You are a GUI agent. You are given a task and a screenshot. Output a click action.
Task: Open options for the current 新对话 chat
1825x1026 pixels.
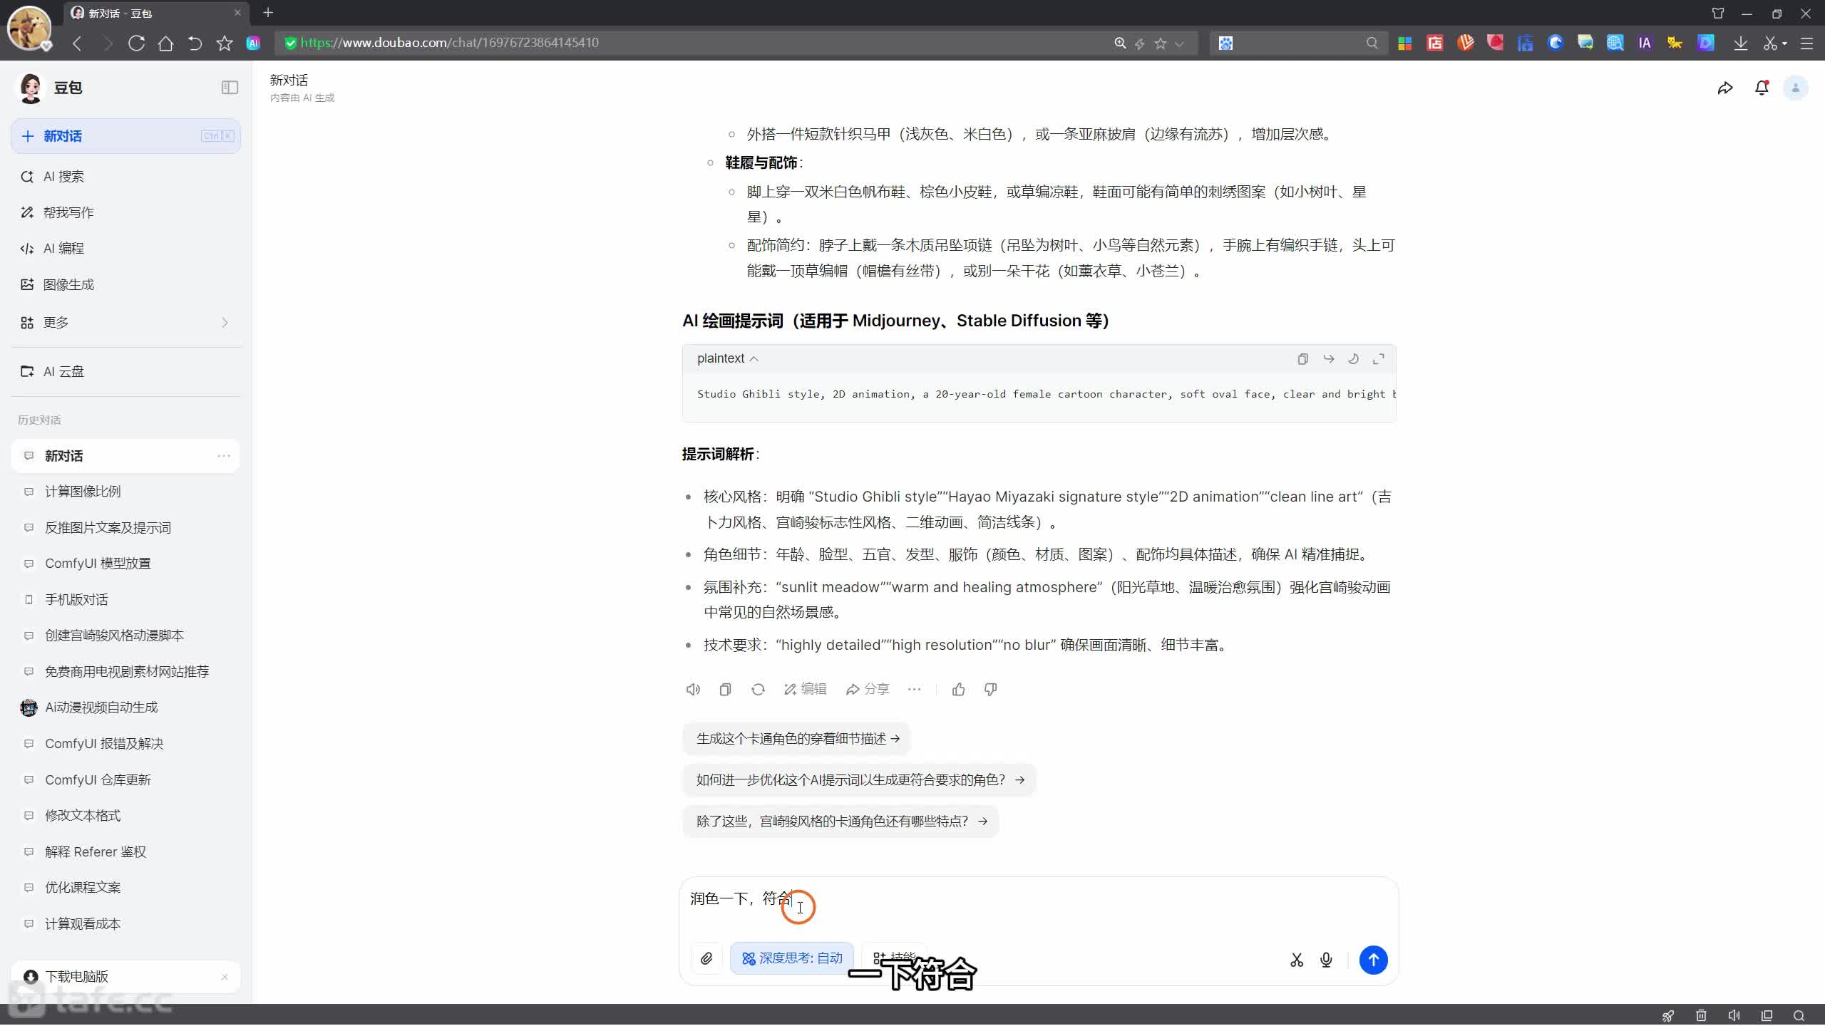point(224,456)
